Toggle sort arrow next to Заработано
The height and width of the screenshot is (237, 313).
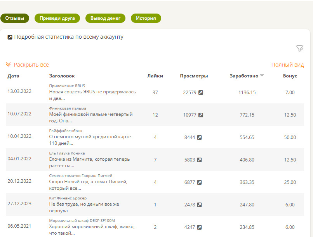262,76
